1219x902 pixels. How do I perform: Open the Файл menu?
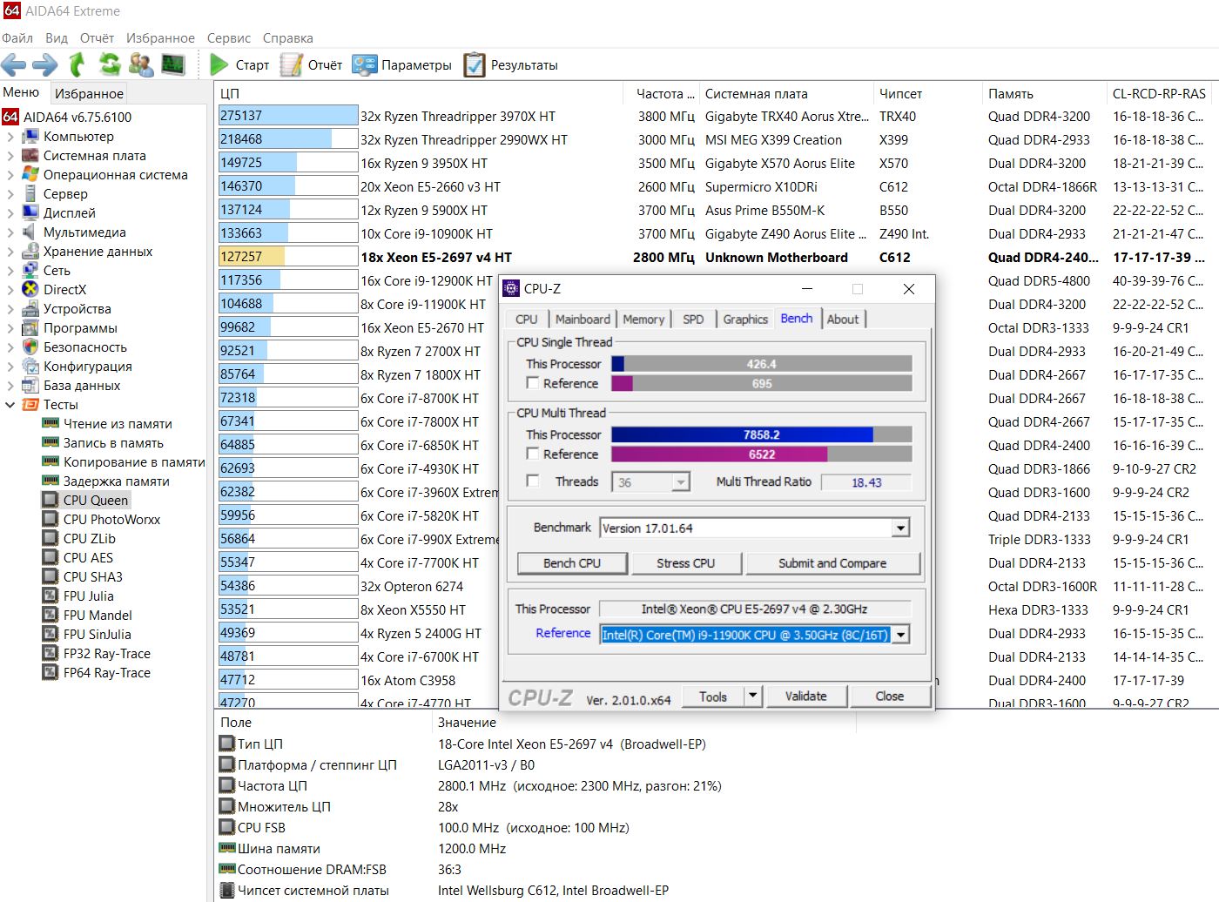tap(17, 37)
